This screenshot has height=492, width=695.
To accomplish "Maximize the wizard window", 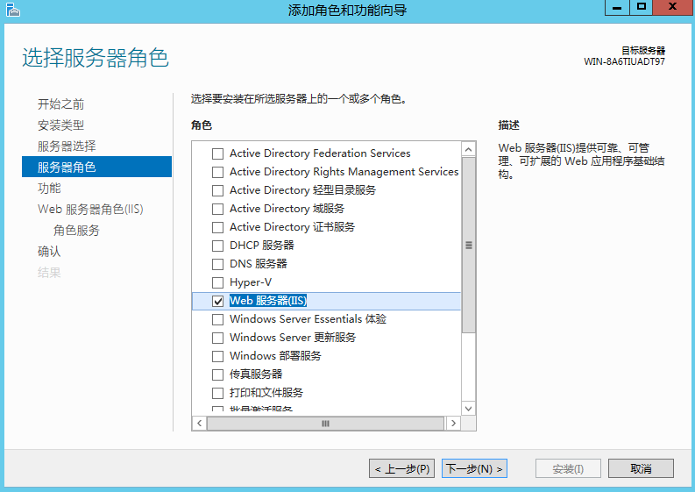I will [642, 8].
